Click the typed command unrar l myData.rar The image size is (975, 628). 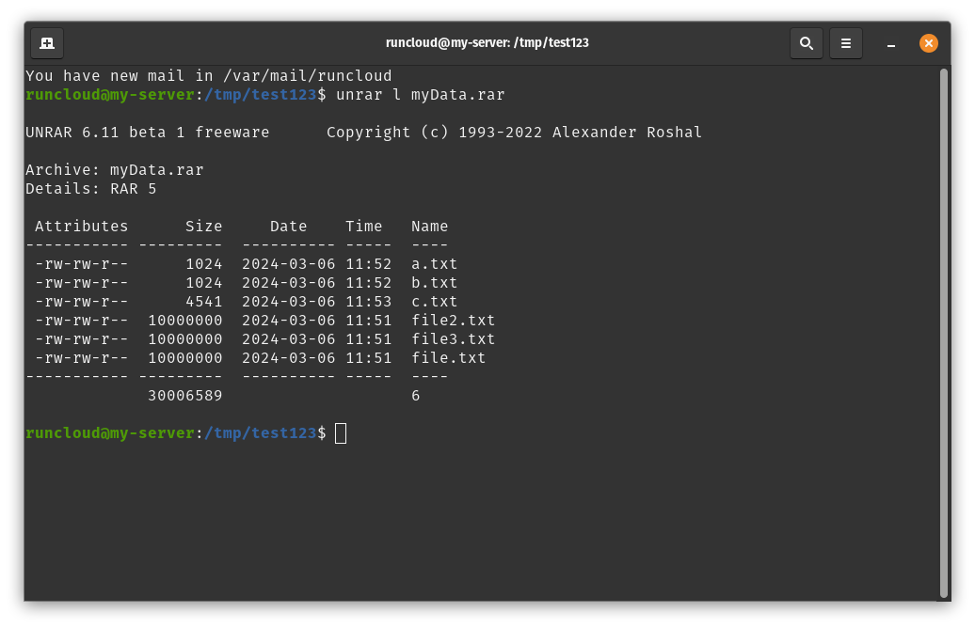click(x=420, y=95)
